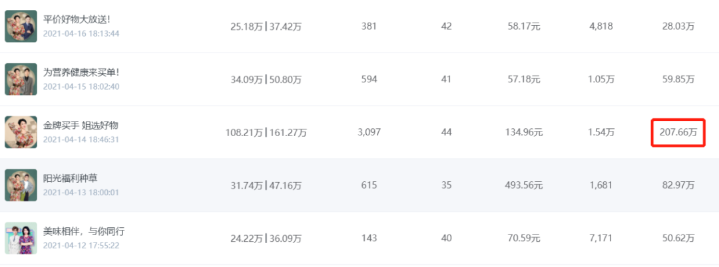This screenshot has height=267, width=719.
Task: Open the 平价好物大放送! title link
Action: (x=77, y=20)
